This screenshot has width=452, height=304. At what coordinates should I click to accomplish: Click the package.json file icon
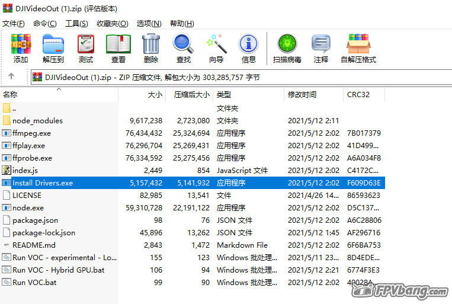coord(7,220)
